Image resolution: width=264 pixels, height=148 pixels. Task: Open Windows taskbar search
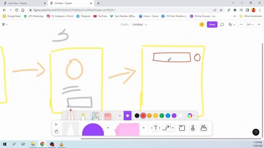[14, 144]
